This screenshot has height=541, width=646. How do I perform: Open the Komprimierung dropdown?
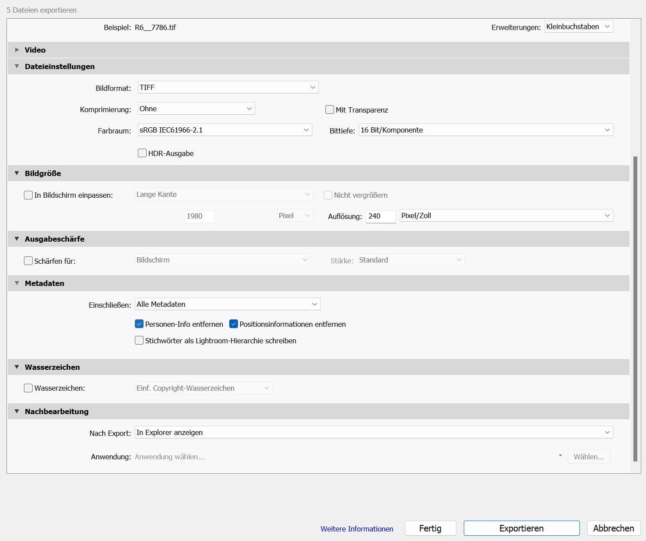196,109
